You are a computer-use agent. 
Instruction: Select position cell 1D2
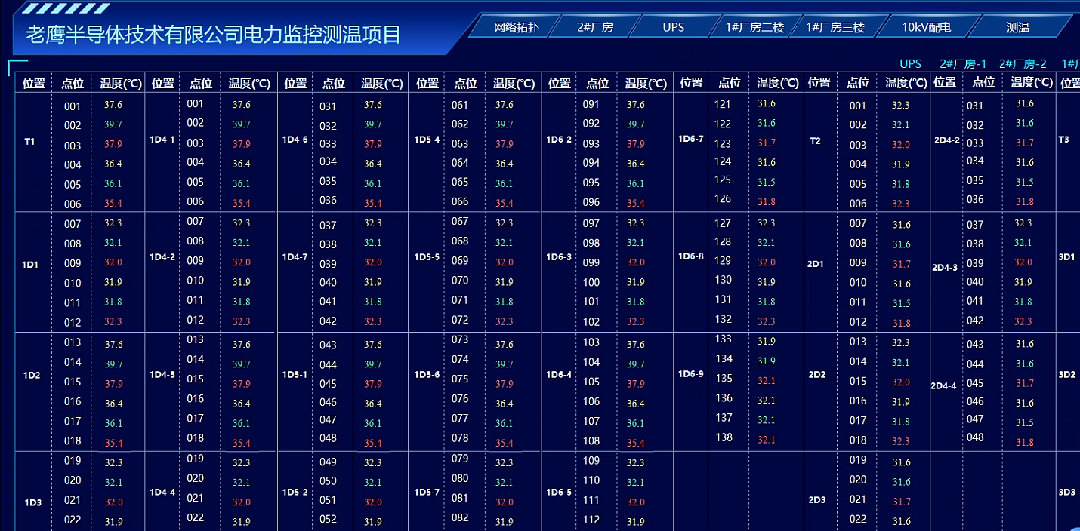[31, 376]
